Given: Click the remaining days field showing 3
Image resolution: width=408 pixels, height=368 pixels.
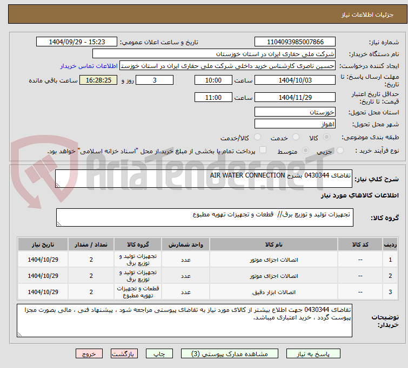Looking at the screenshot, I should (155, 80).
